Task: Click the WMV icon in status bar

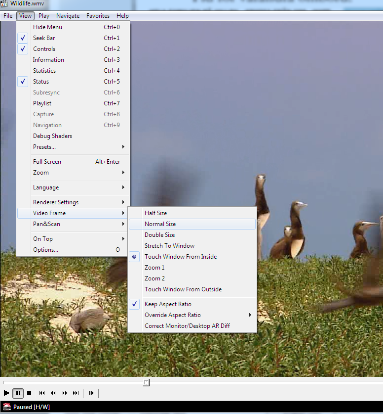Action: tap(7, 407)
